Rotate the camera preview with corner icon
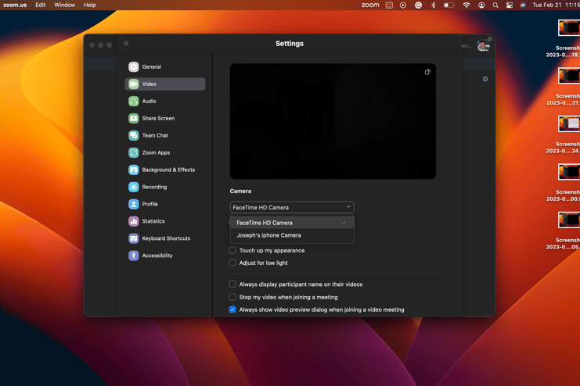This screenshot has height=386, width=580. 427,72
